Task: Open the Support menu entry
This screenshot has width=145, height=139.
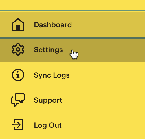Action: (72, 100)
